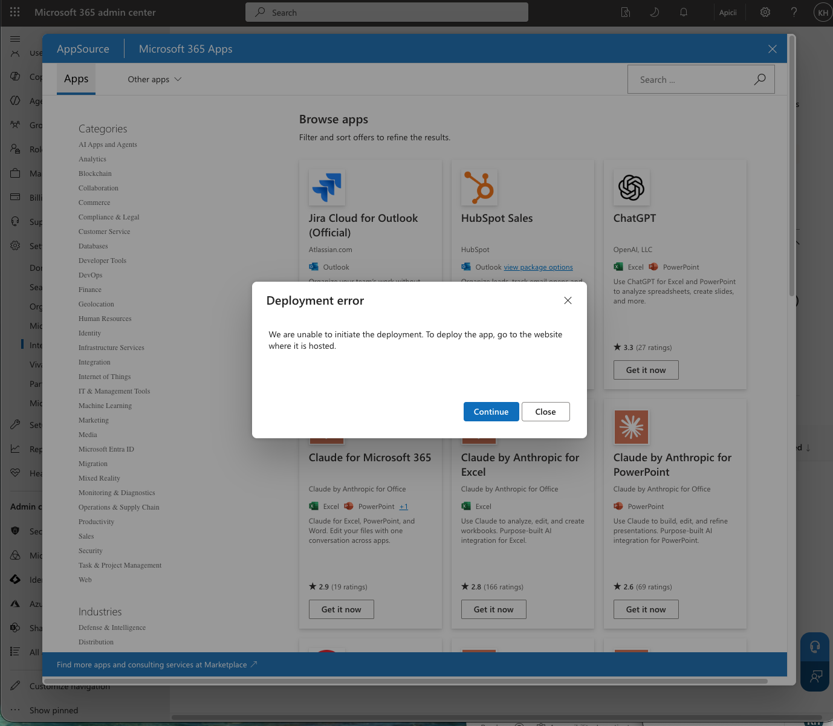Click the Claude for Microsoft 365 card title

click(370, 458)
